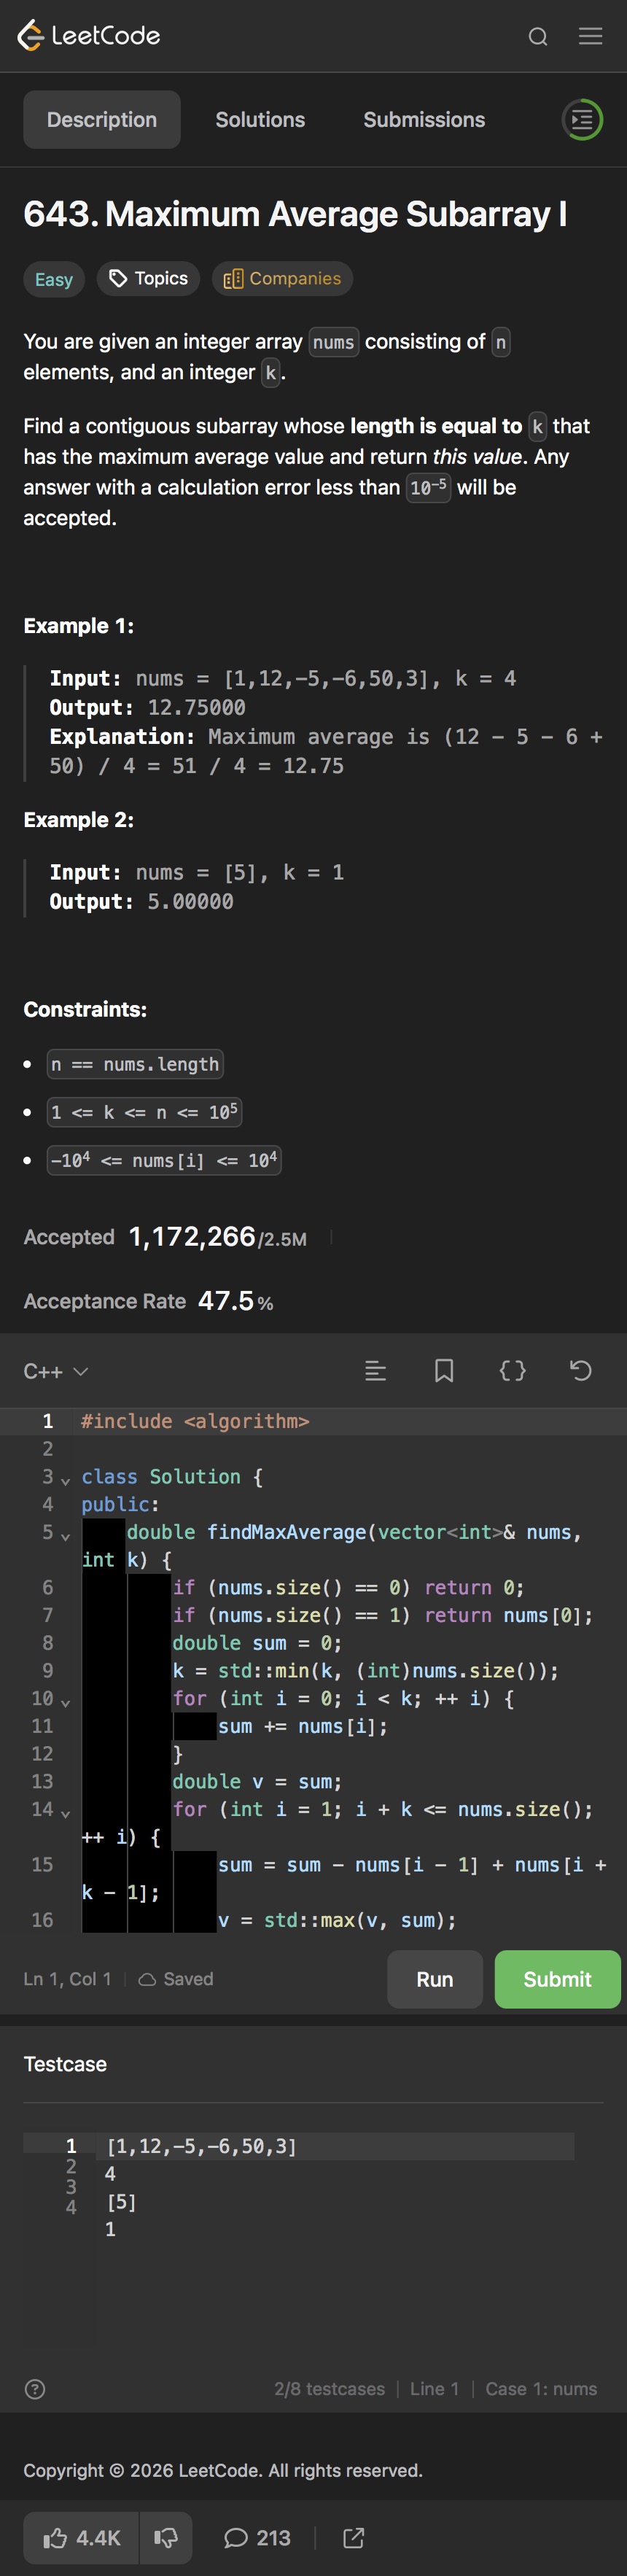The height and width of the screenshot is (2576, 627).
Task: Open the share link icon
Action: (353, 2538)
